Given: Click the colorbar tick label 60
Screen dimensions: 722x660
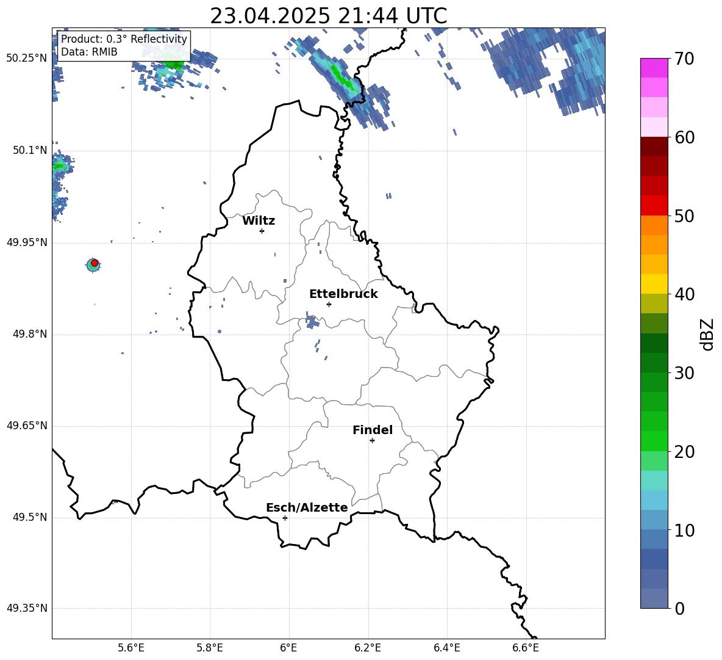Looking at the screenshot, I should coord(684,137).
